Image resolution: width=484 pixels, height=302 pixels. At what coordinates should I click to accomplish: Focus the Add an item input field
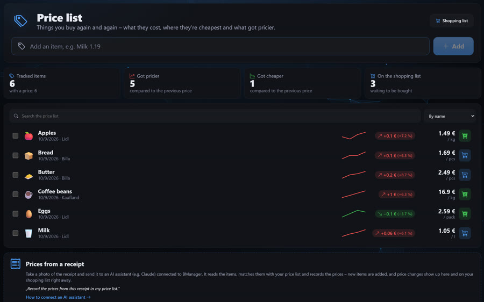tap(220, 46)
